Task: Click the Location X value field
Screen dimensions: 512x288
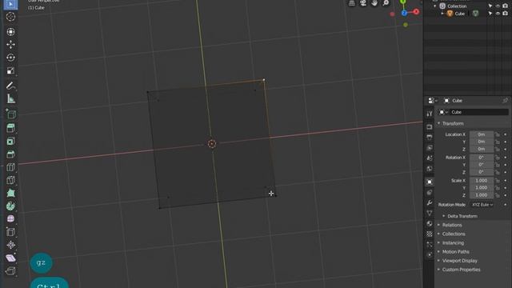Action: click(482, 134)
